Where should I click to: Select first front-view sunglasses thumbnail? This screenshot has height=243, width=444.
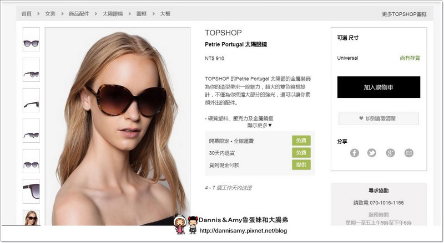click(x=31, y=39)
